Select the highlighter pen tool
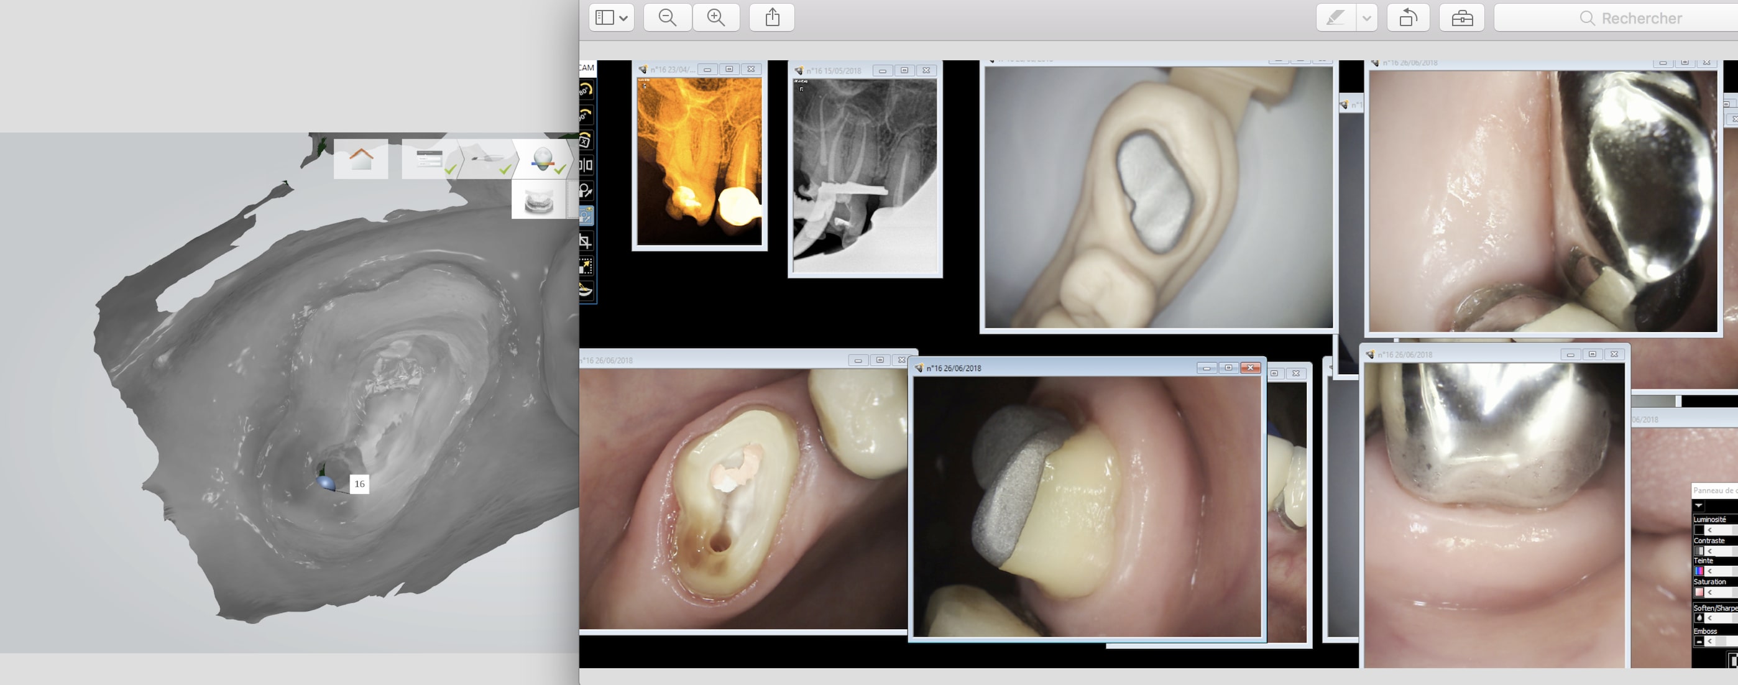Screen dimensions: 1738x685 (1335, 17)
